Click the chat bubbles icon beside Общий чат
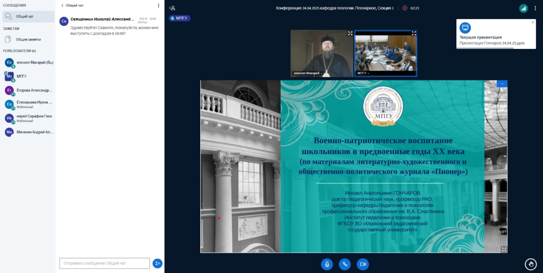 pos(8,17)
